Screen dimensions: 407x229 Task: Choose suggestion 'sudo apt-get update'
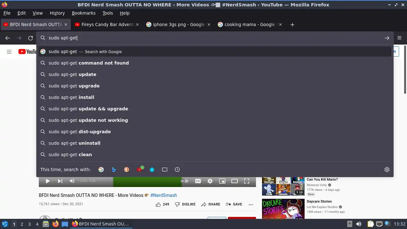[x=215, y=74]
